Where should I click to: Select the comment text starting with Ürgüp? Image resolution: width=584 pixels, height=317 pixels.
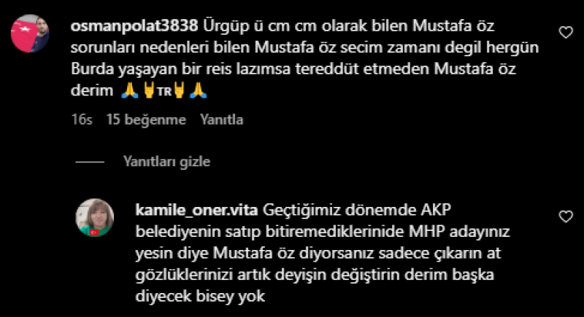[x=304, y=58]
